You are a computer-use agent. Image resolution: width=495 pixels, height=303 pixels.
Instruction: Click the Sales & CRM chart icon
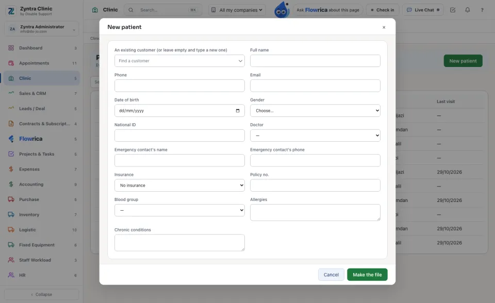(x=11, y=93)
